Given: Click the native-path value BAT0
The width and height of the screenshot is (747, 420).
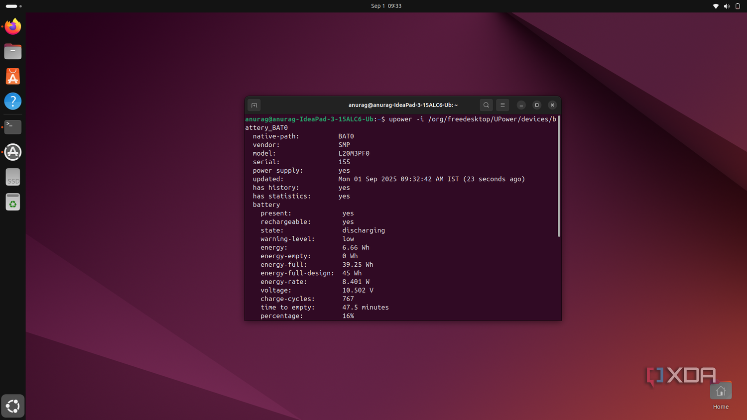Looking at the screenshot, I should click(346, 136).
